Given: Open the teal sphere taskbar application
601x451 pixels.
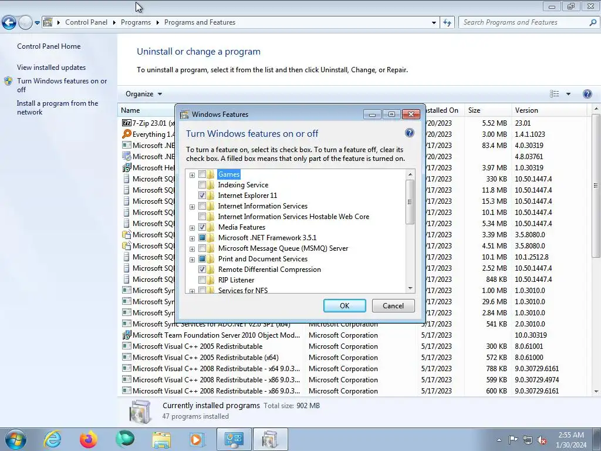Looking at the screenshot, I should tap(125, 439).
